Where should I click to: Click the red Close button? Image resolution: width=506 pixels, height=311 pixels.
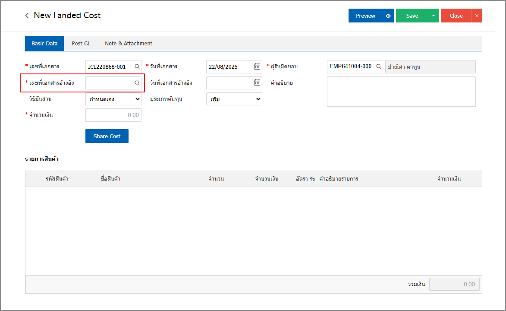pyautogui.click(x=456, y=16)
